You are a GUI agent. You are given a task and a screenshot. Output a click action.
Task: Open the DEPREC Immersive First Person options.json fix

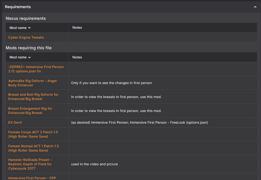click(x=36, y=69)
